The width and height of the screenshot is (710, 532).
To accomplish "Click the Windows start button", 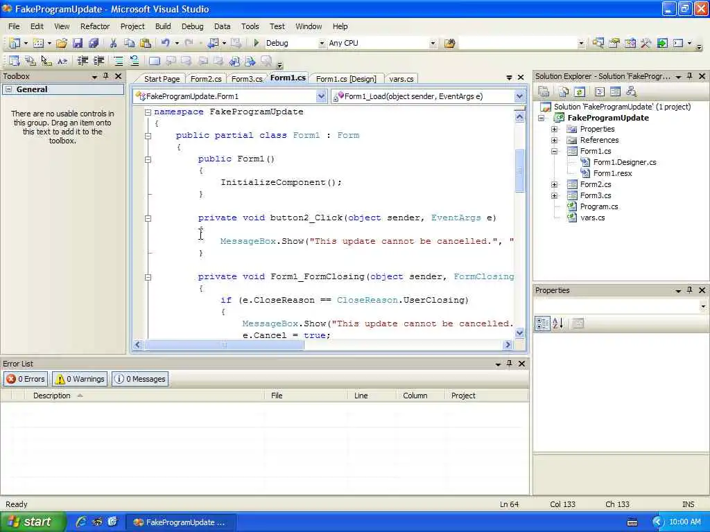I will (x=32, y=522).
